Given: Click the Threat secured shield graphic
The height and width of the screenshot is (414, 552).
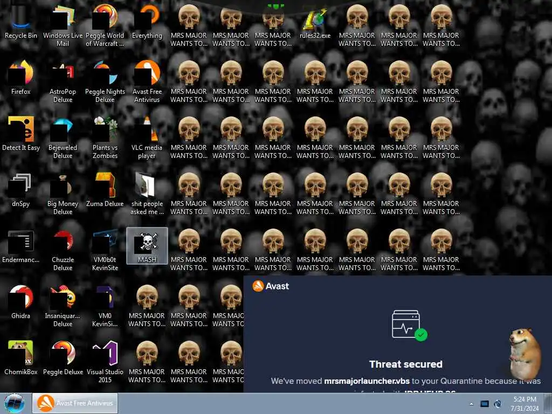Looking at the screenshot, I should (x=410, y=325).
